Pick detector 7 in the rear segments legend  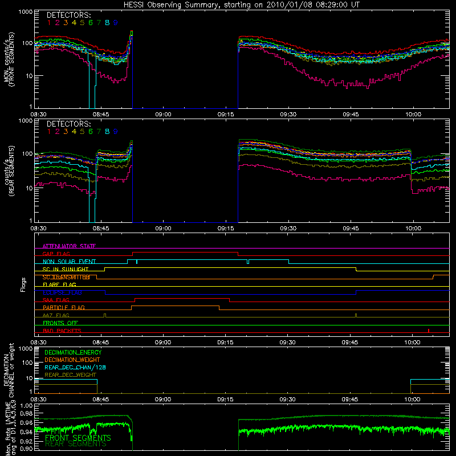[x=99, y=132]
